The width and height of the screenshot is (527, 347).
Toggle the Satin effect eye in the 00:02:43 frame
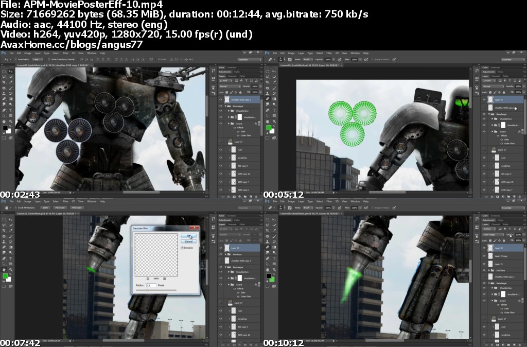point(238,131)
